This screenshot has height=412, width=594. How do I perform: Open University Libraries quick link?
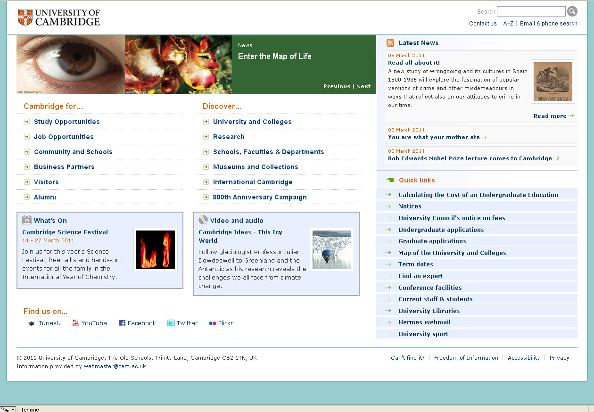pyautogui.click(x=429, y=311)
